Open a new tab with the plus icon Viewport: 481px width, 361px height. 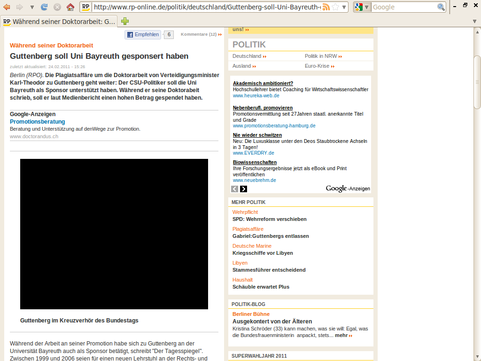pyautogui.click(x=125, y=21)
